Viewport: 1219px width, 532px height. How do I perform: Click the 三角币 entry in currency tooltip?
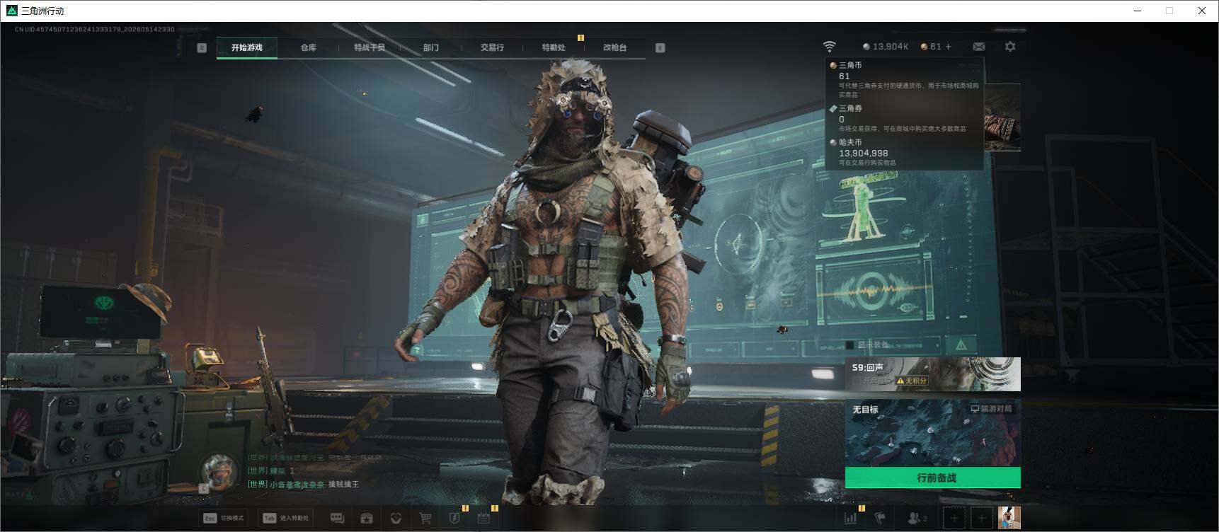(905, 79)
